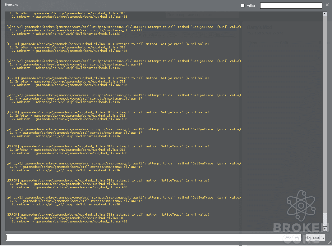The height and width of the screenshot is (246, 332).
Task: Click the console window resize grip
Action: 329,243
